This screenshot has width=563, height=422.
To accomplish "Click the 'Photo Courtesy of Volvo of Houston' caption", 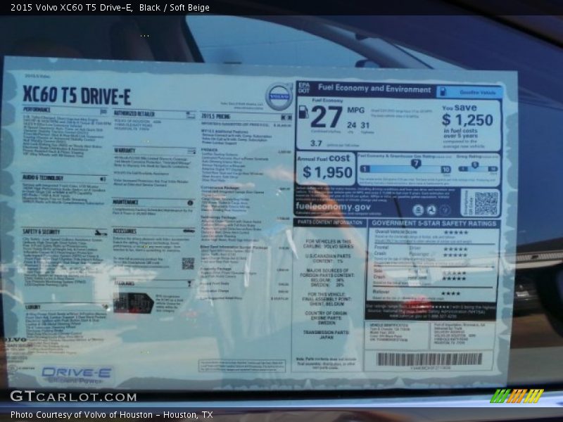I will (112, 415).
